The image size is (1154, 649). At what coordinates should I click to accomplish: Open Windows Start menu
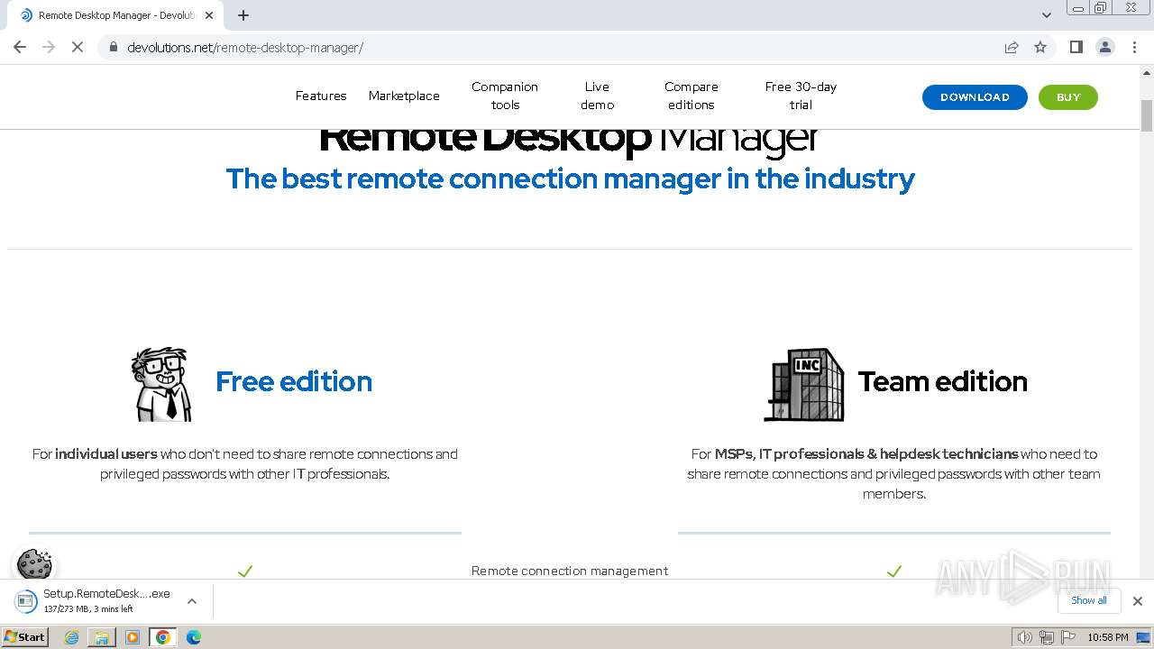pyautogui.click(x=24, y=636)
